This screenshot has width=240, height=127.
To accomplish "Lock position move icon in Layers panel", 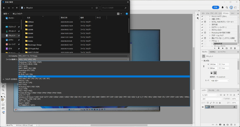I will pyautogui.click(x=214, y=103).
